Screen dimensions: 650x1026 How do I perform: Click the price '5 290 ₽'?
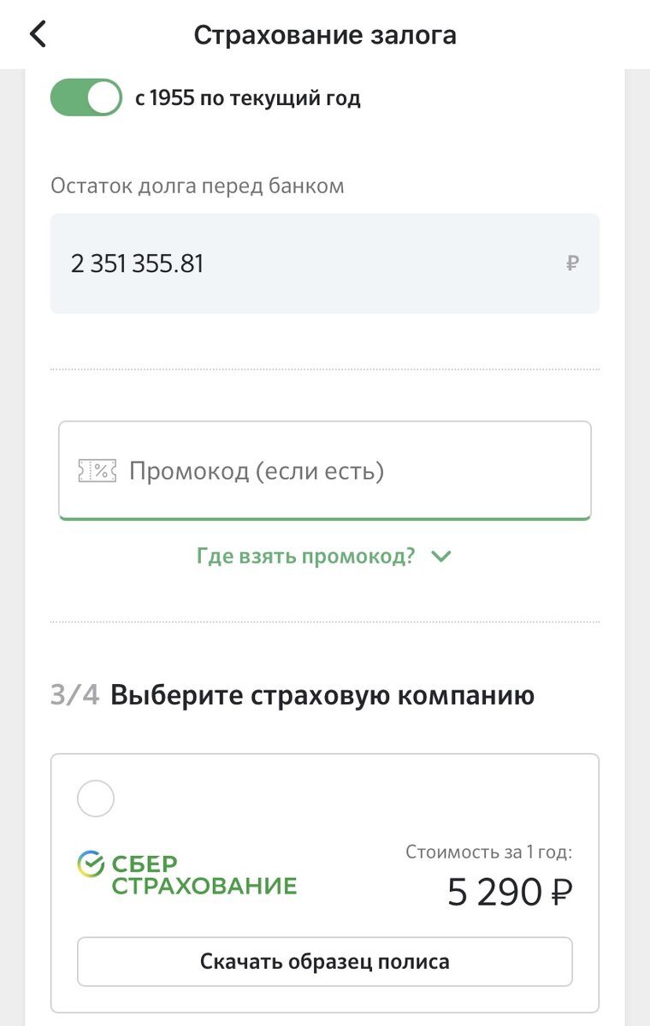[511, 892]
